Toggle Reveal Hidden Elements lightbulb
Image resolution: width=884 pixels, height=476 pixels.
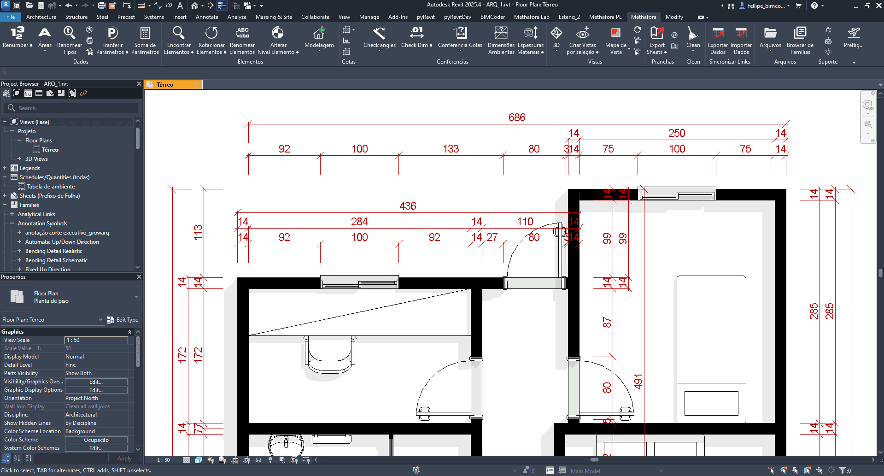[270, 460]
